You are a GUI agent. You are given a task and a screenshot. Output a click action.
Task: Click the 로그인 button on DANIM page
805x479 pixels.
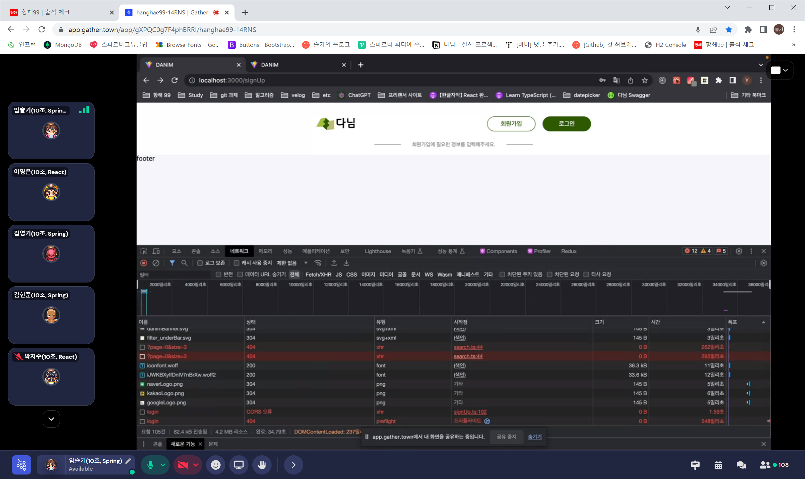coord(566,124)
